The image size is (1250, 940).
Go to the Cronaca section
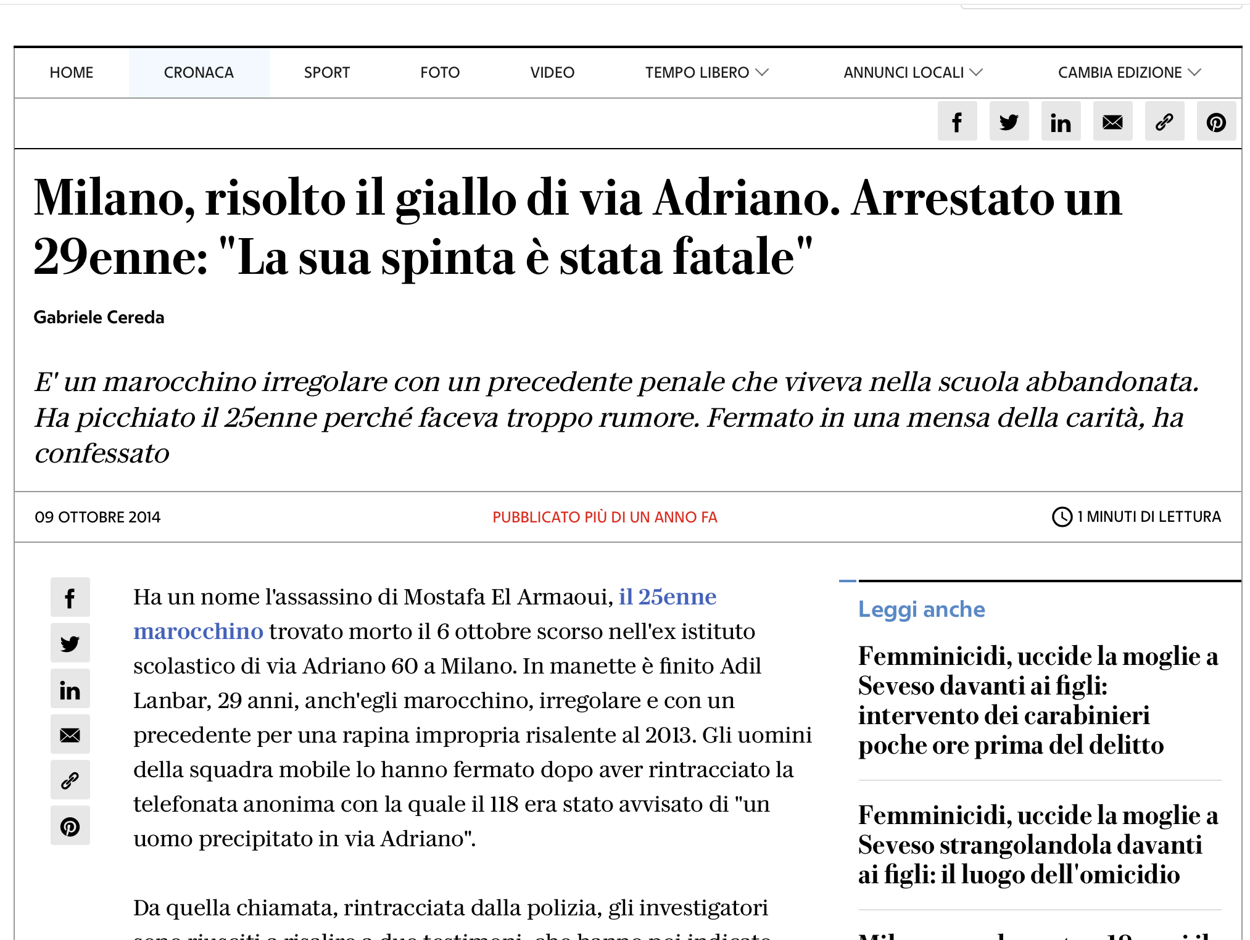click(x=199, y=73)
